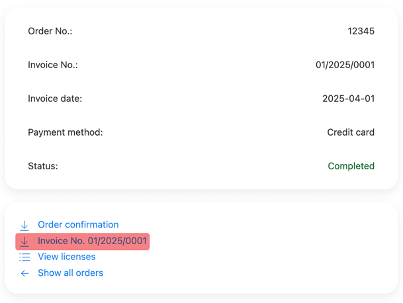Image resolution: width=403 pixels, height=303 pixels.
Task: Click the "Invoice date:" label
Action: (55, 99)
